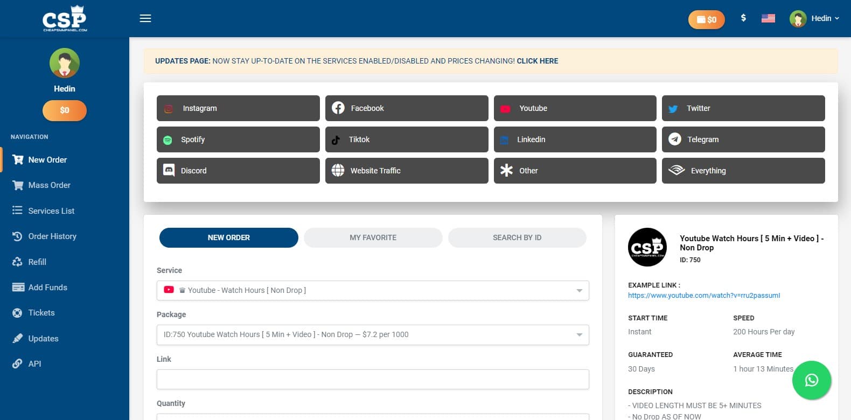Switch to the My Favorite tab

(373, 237)
